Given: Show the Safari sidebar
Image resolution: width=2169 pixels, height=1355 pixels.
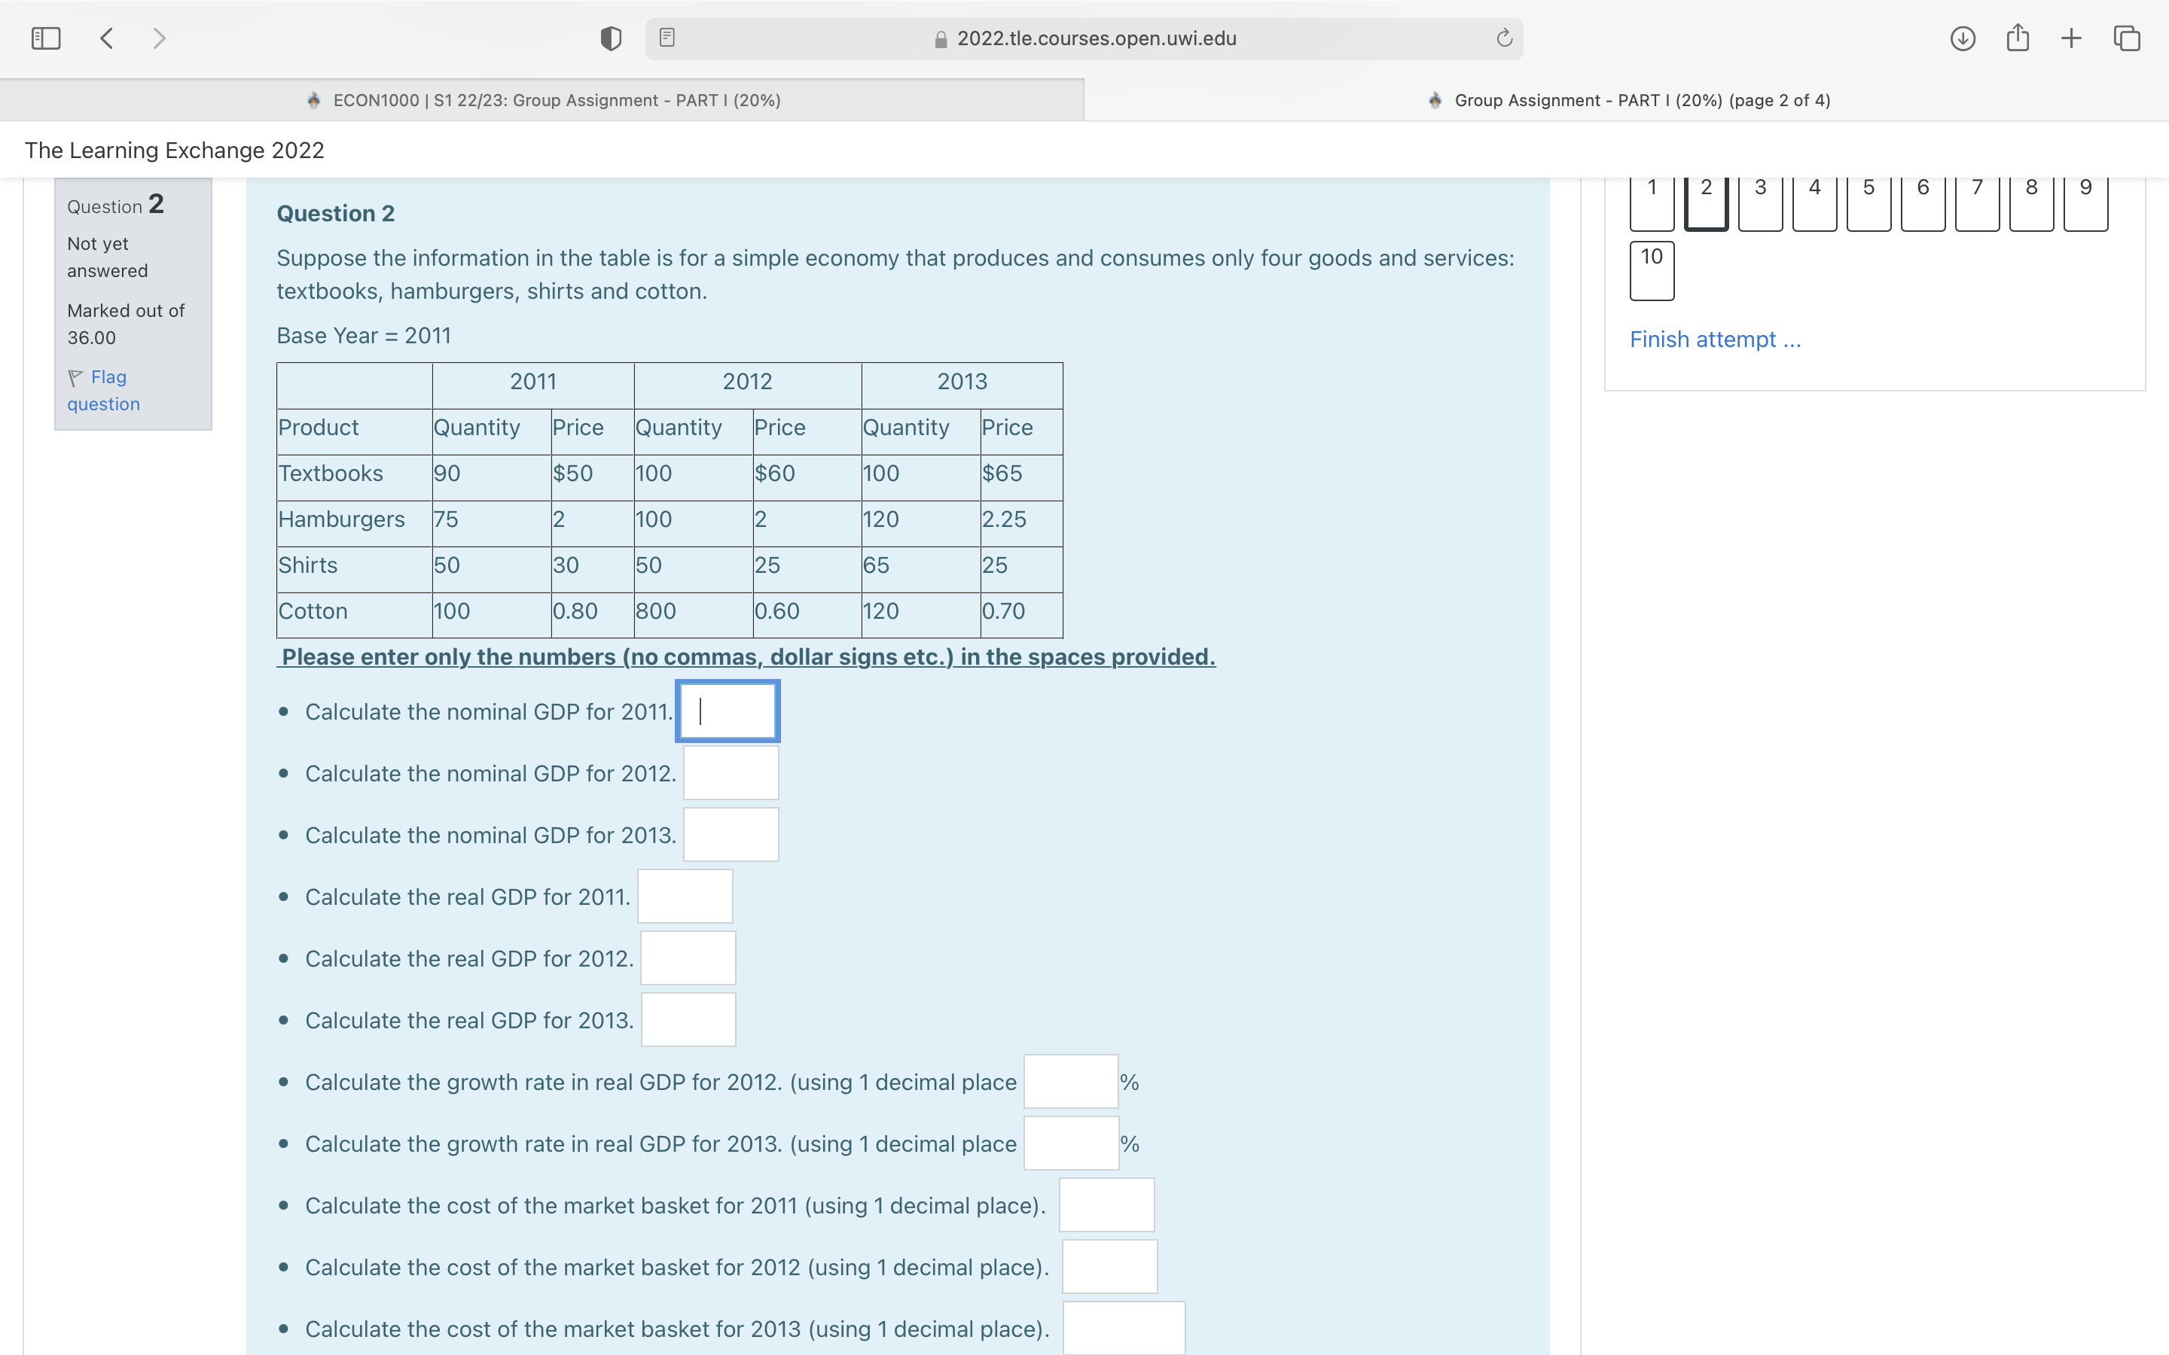Looking at the screenshot, I should click(x=45, y=38).
